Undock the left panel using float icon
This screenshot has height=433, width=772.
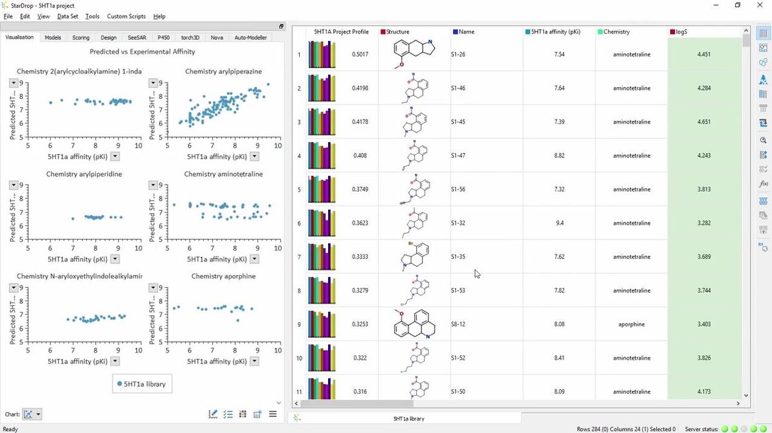[281, 26]
